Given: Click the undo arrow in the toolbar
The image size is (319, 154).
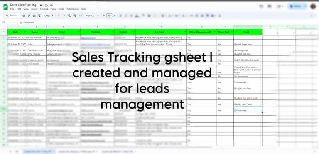Looking at the screenshot, I should pyautogui.click(x=24, y=15).
